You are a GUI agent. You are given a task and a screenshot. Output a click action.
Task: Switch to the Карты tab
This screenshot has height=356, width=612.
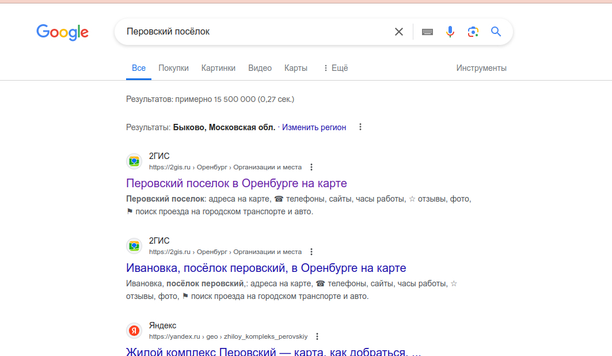coord(296,68)
